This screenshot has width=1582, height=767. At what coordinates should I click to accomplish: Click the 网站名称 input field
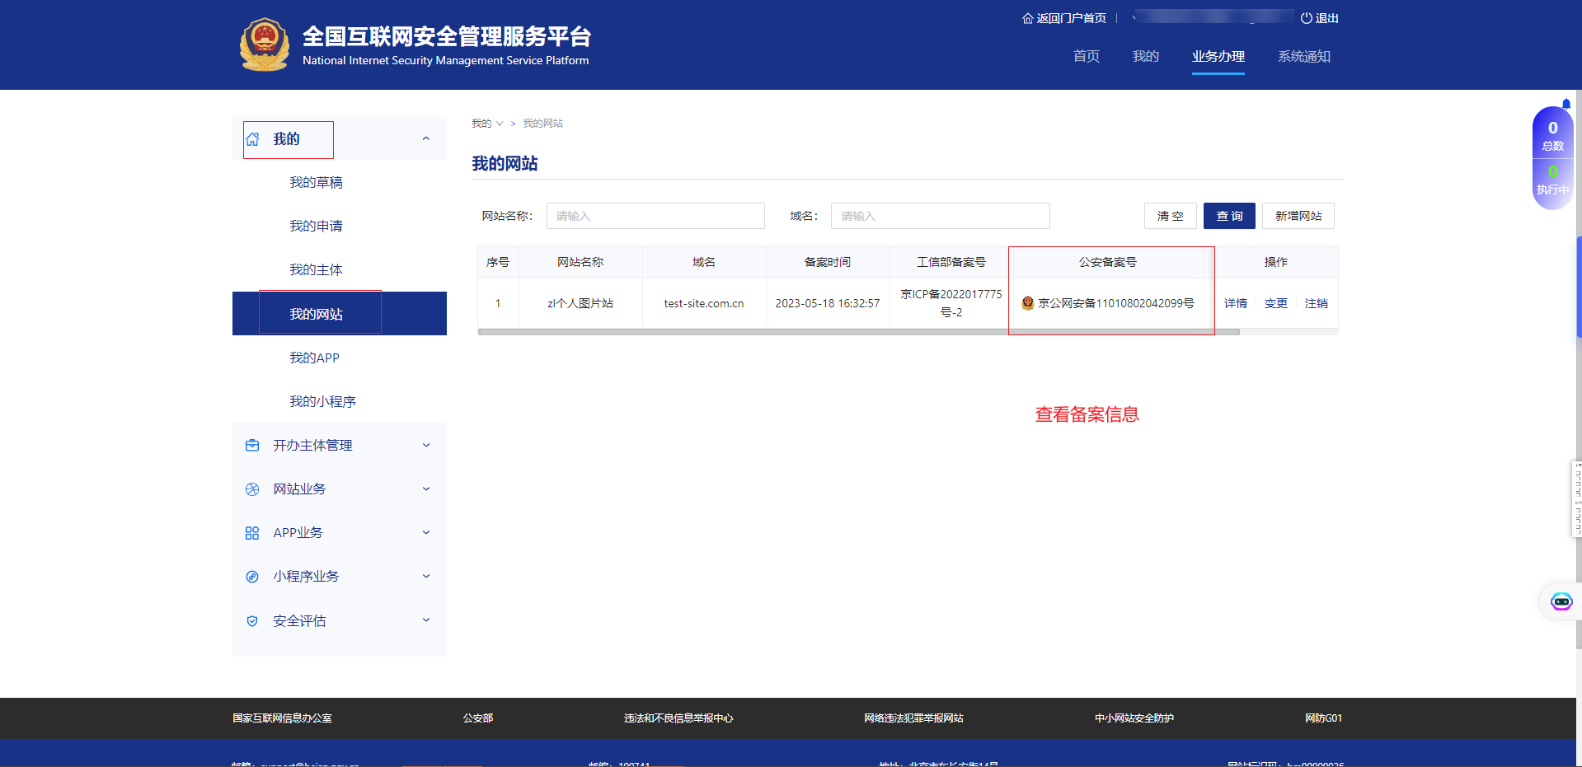[x=655, y=216]
